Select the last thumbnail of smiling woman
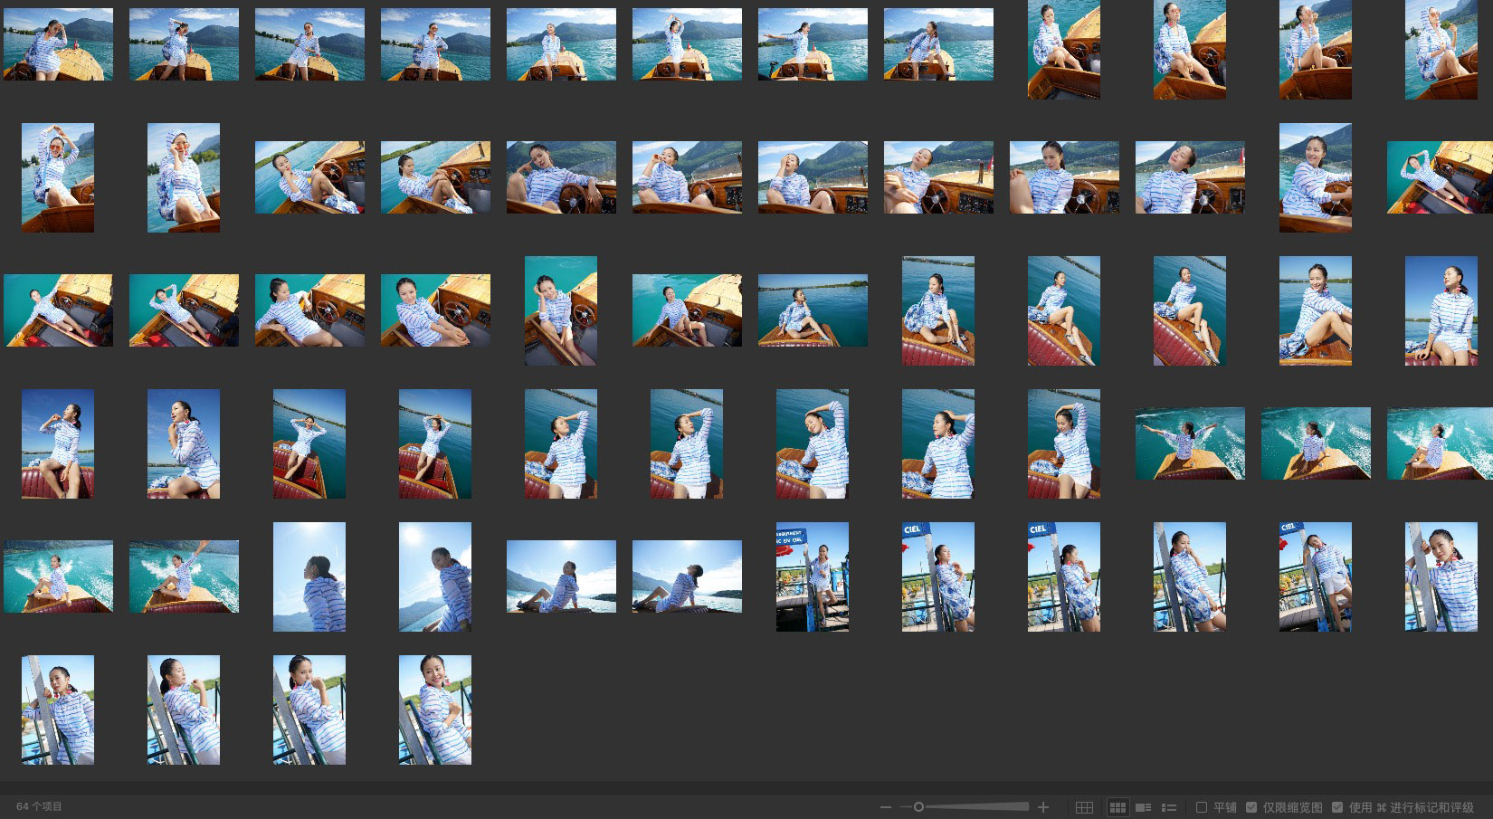 pyautogui.click(x=434, y=709)
